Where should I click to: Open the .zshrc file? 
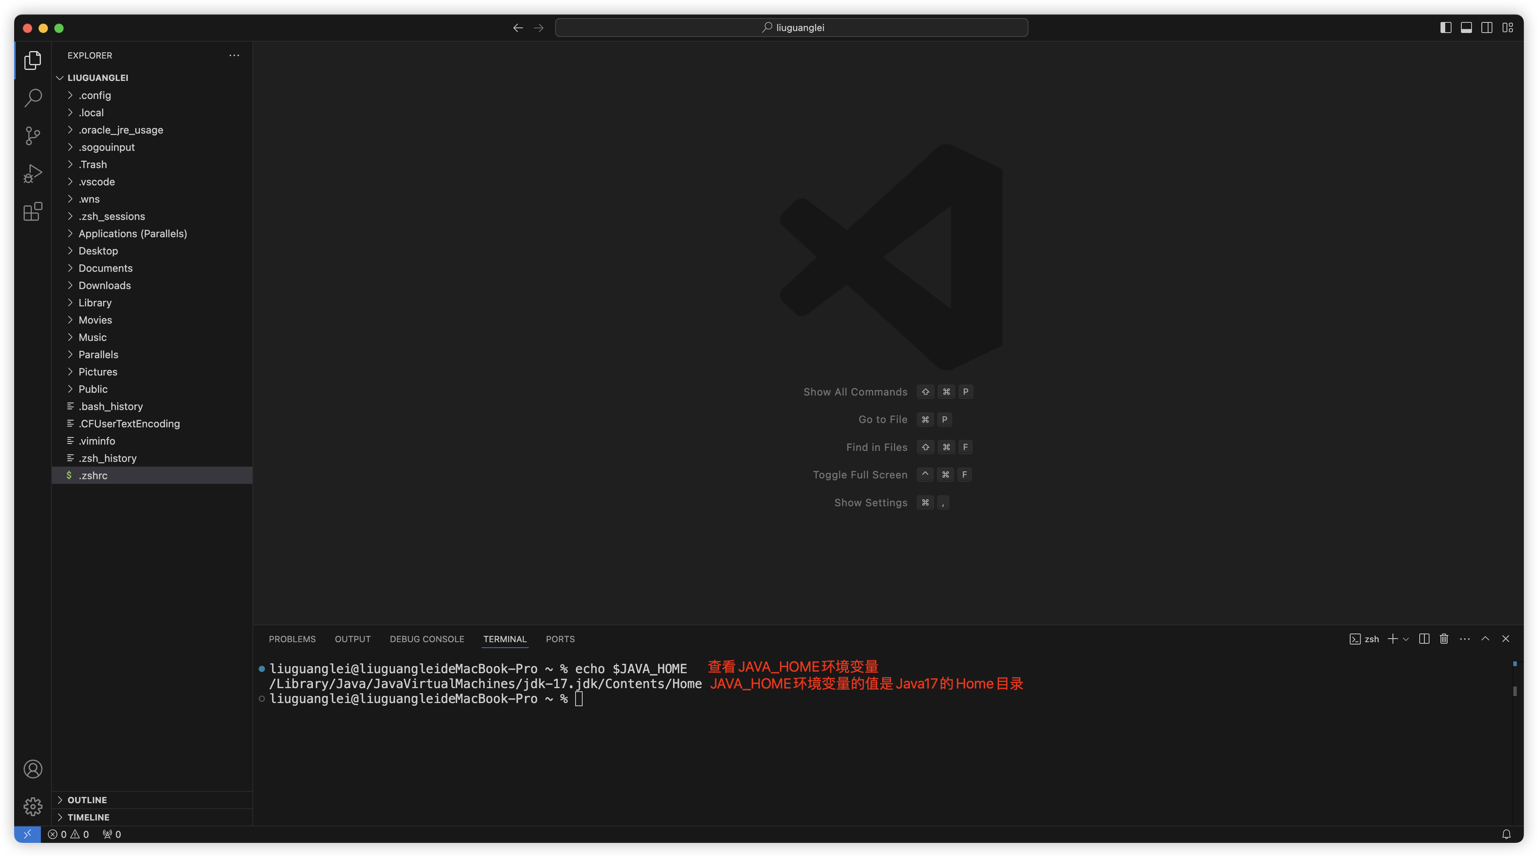point(93,475)
